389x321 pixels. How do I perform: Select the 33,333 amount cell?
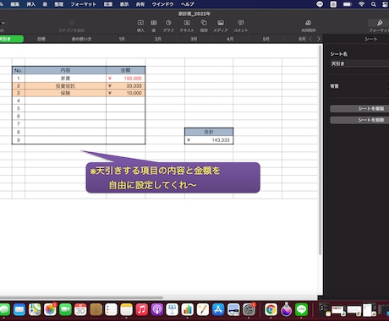pos(126,86)
